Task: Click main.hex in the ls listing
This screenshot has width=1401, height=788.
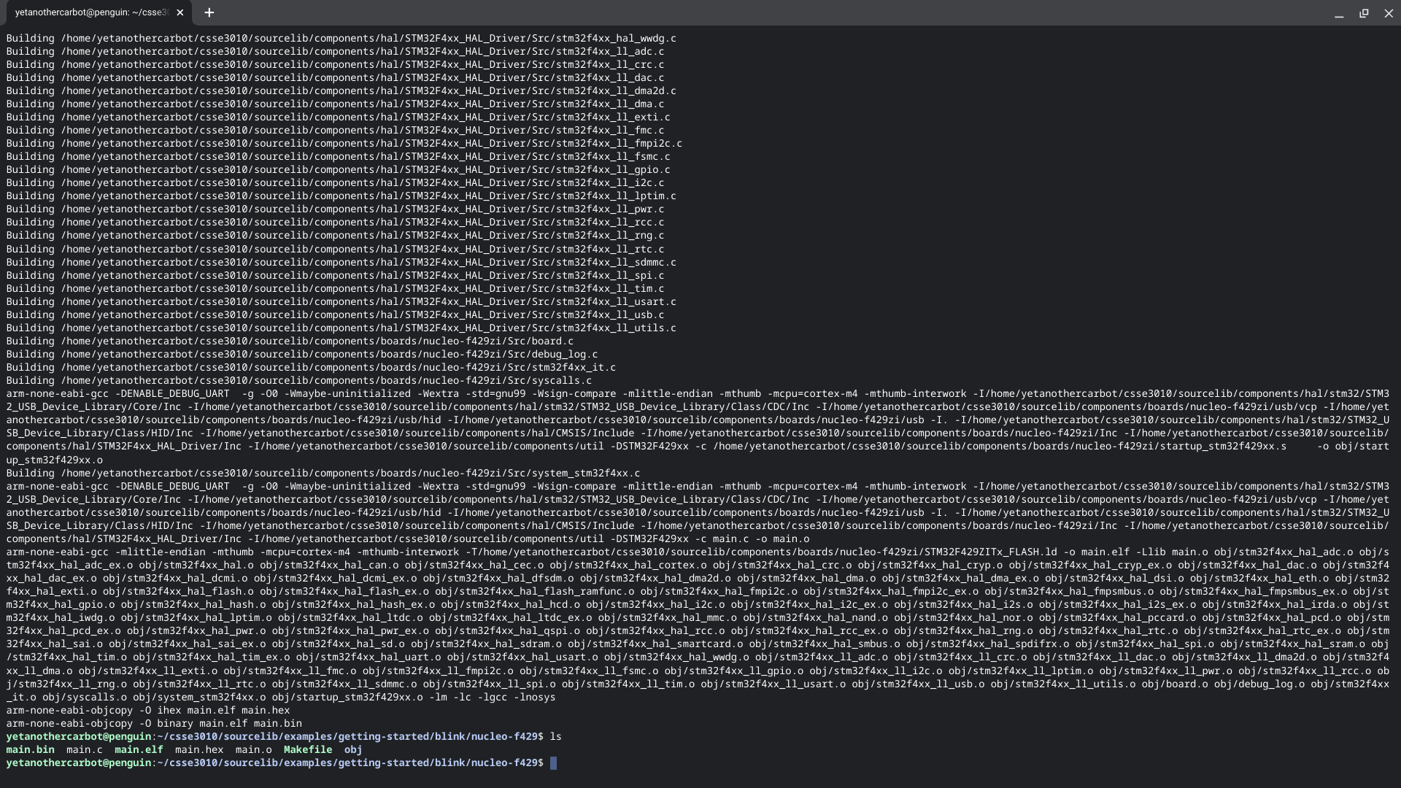Action: point(199,749)
